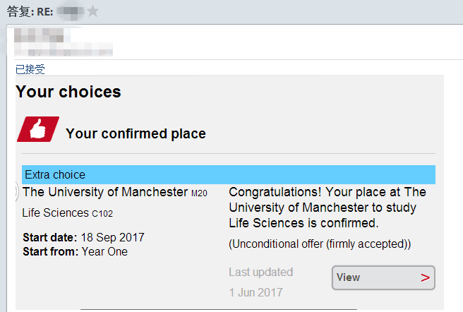Click the red arrow on View button
This screenshot has height=312, width=463.
425,277
